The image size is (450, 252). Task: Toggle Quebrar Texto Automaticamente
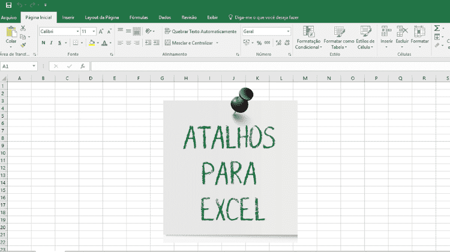(200, 31)
